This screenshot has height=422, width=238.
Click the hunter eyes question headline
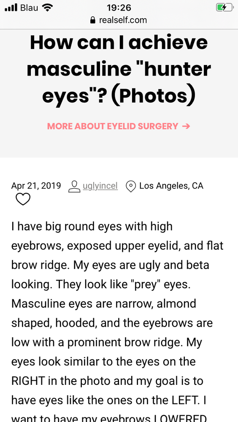119,70
